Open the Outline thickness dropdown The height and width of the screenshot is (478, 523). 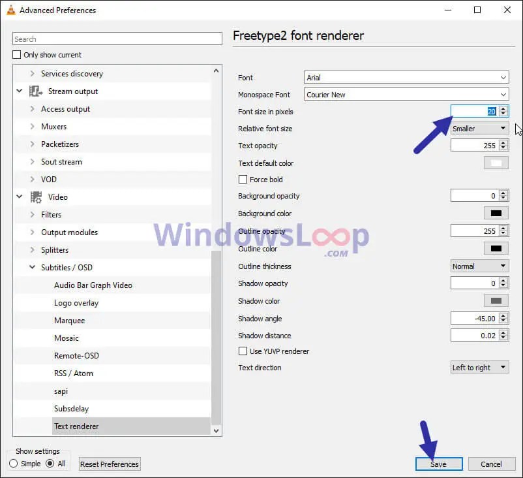pyautogui.click(x=480, y=266)
